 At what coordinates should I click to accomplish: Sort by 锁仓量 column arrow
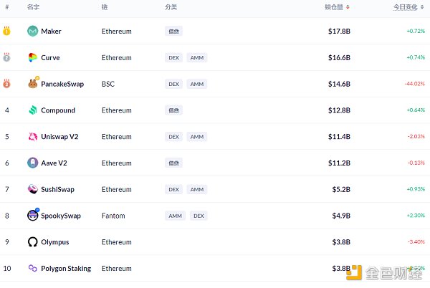pyautogui.click(x=348, y=7)
